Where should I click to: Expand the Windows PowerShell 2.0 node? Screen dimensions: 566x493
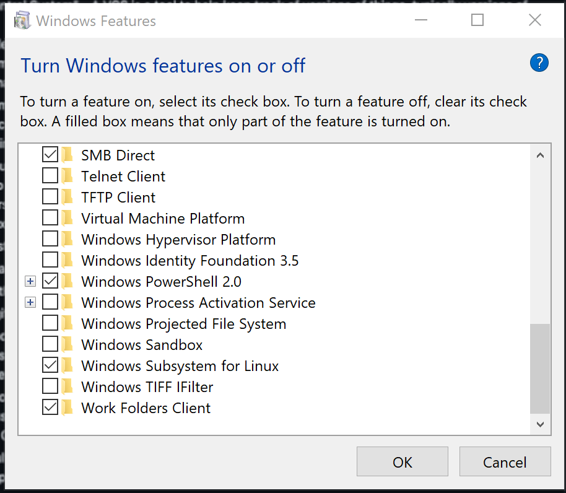(30, 281)
